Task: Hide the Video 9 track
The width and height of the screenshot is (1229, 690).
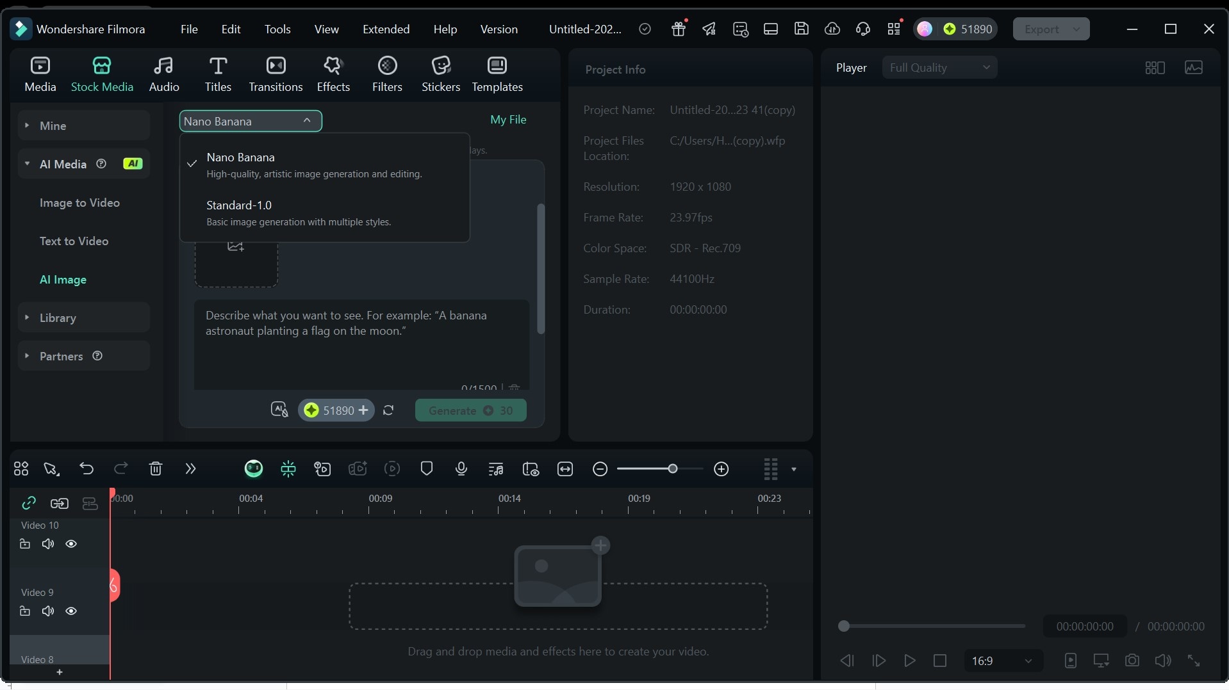Action: (x=71, y=611)
